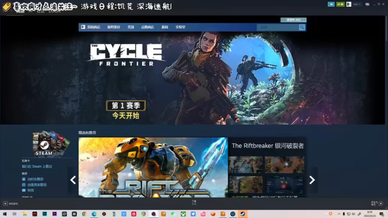The width and height of the screenshot is (388, 218).
Task: Launch Photoshop from the taskbar
Action: pyautogui.click(x=45, y=214)
